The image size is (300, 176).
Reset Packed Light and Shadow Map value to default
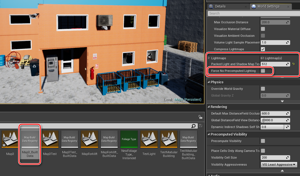pos(294,64)
